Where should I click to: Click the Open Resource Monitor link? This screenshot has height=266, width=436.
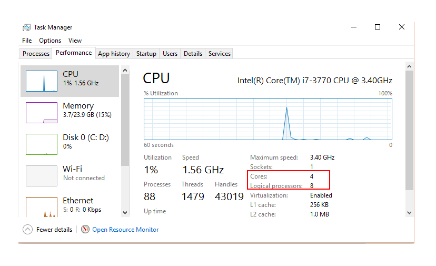point(125,230)
